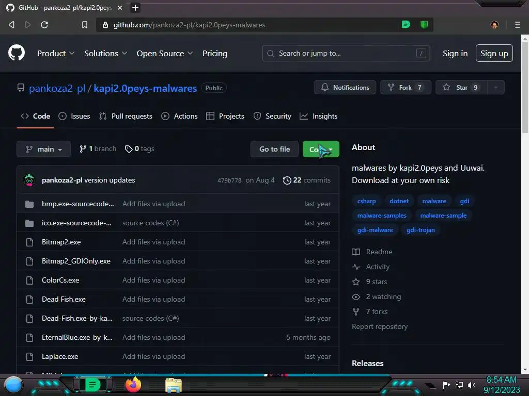Open the file explorer taskbar icon

coord(174,385)
